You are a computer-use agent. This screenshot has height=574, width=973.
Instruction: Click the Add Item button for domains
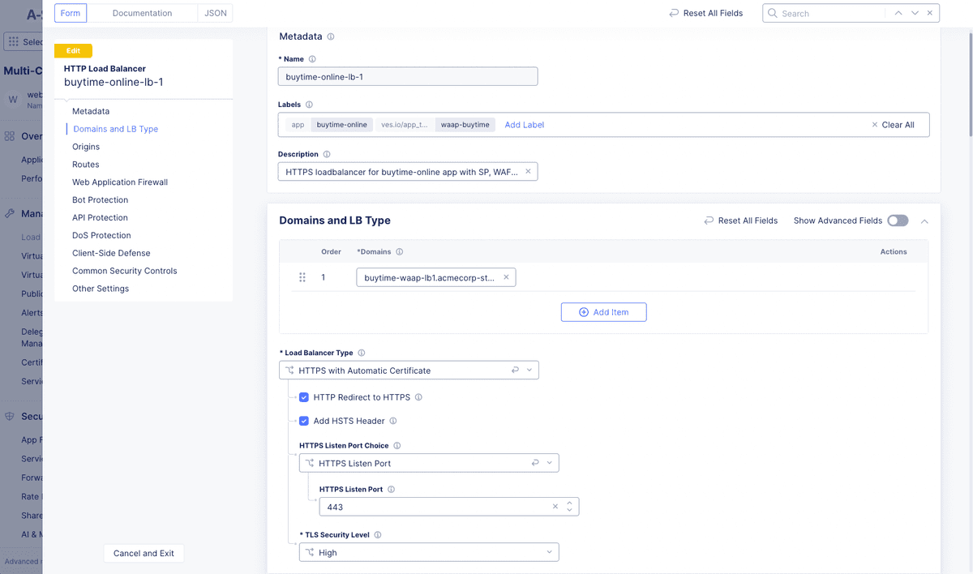pyautogui.click(x=603, y=311)
